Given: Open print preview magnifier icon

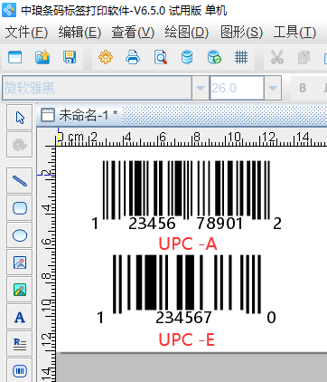Looking at the screenshot, I should (161, 57).
